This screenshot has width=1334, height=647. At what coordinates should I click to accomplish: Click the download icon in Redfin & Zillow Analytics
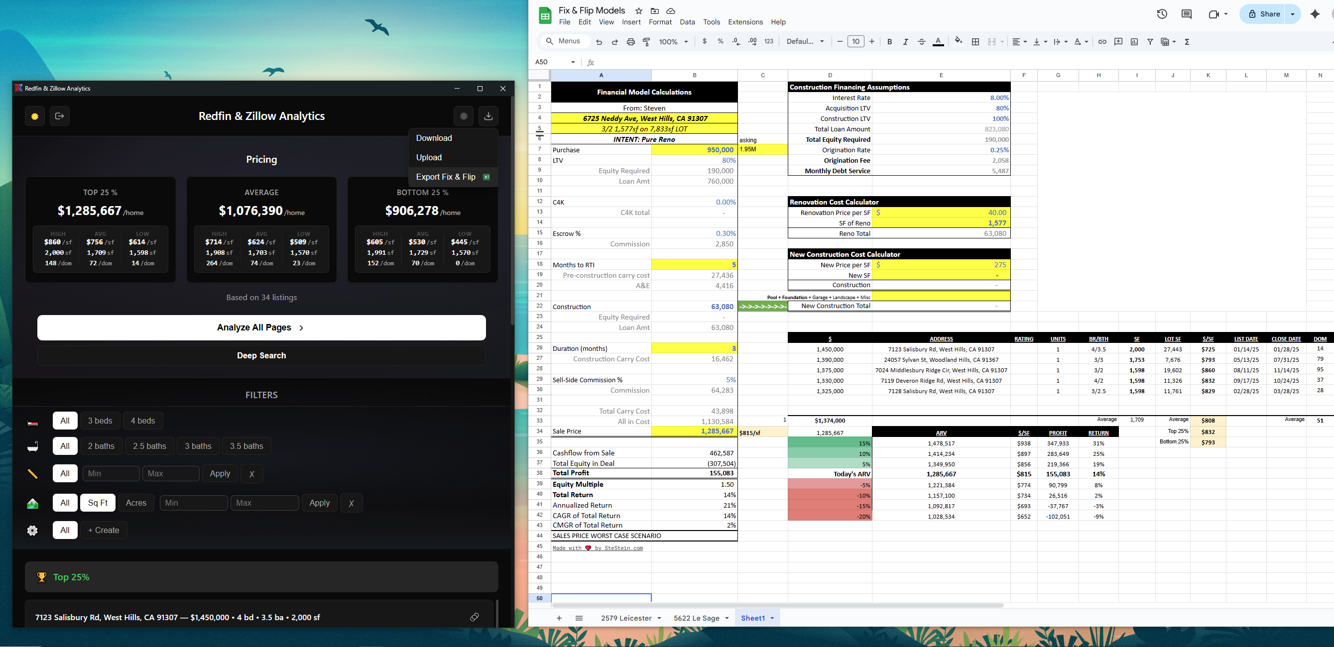(x=488, y=116)
